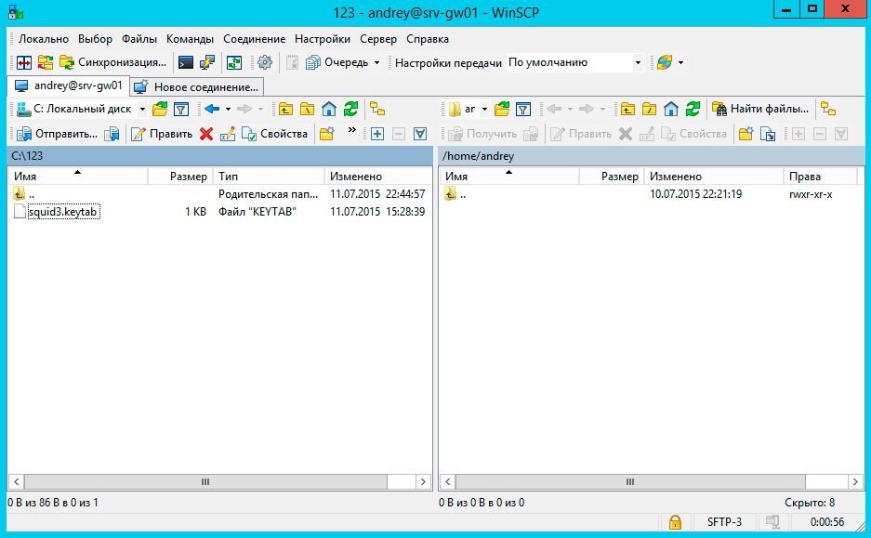This screenshot has width=871, height=538.
Task: Create new local folder icon
Action: (326, 134)
